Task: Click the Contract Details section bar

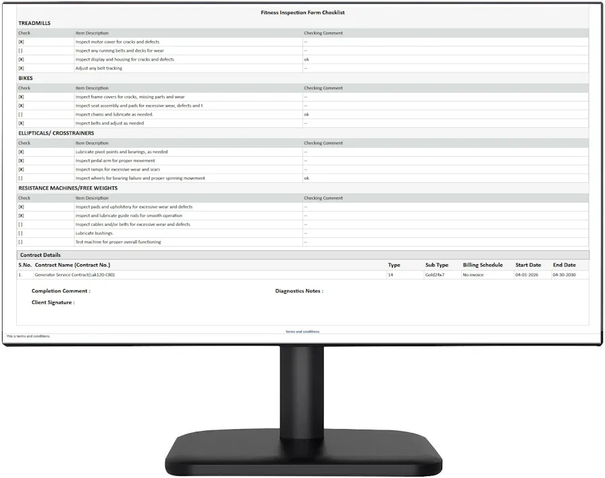Action: click(303, 255)
